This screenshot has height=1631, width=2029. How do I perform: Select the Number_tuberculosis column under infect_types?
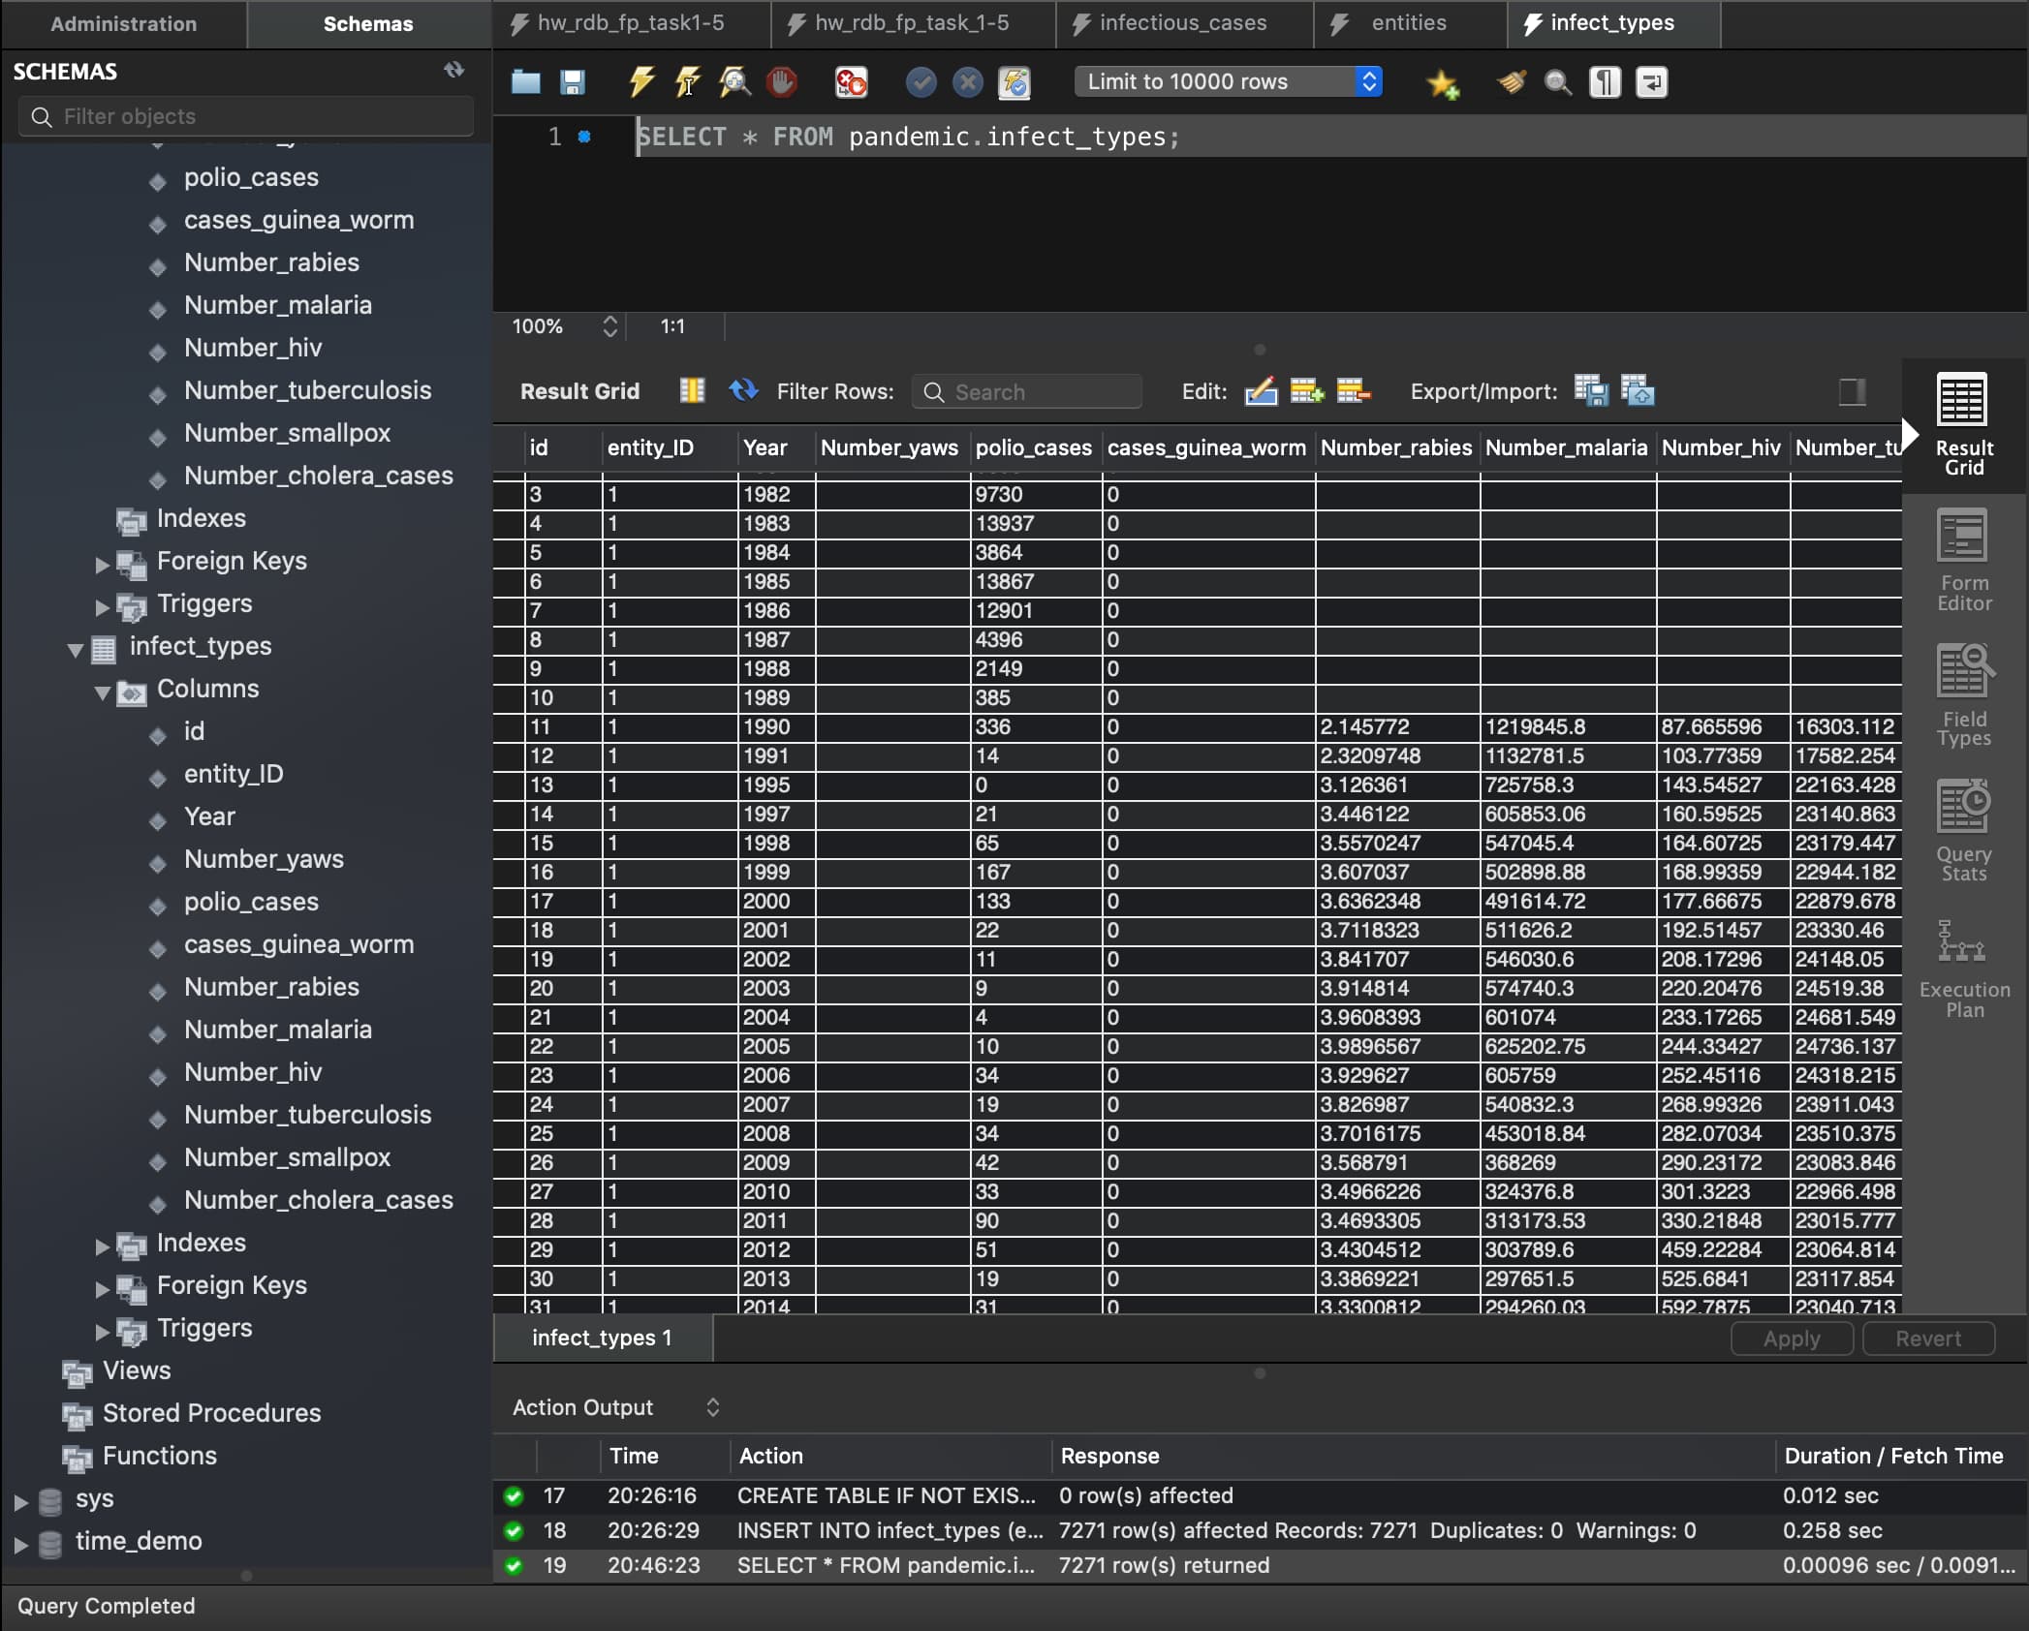pyautogui.click(x=307, y=1115)
